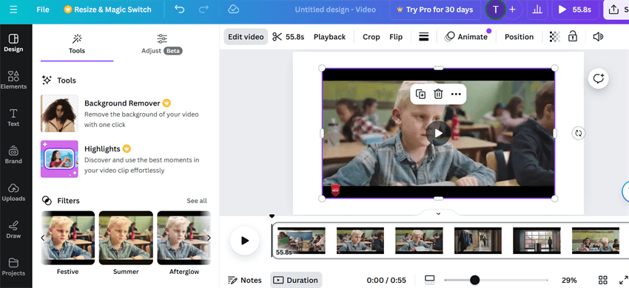Select the Highlights tool

126,159
